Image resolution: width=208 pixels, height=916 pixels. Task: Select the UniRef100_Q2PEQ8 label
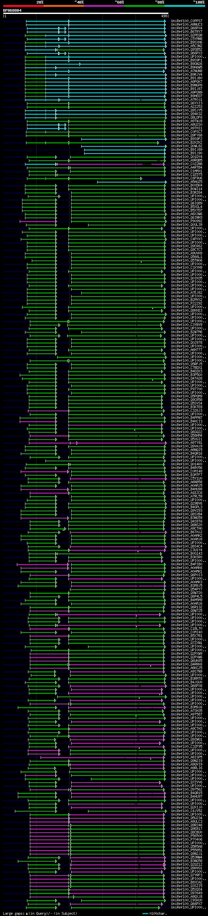[187, 35]
